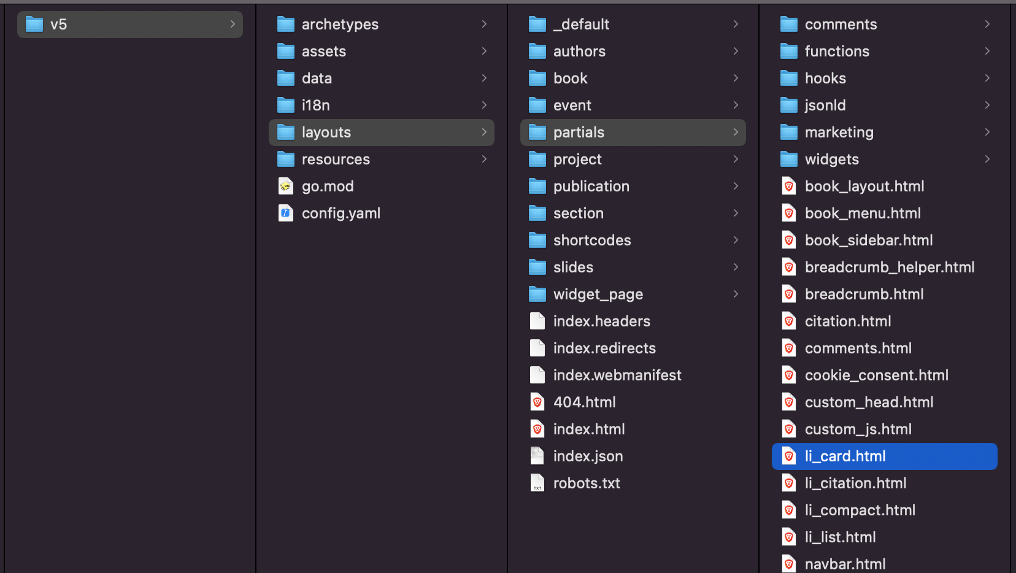Expand the layouts folder chevron
The width and height of the screenshot is (1016, 573).
point(484,132)
